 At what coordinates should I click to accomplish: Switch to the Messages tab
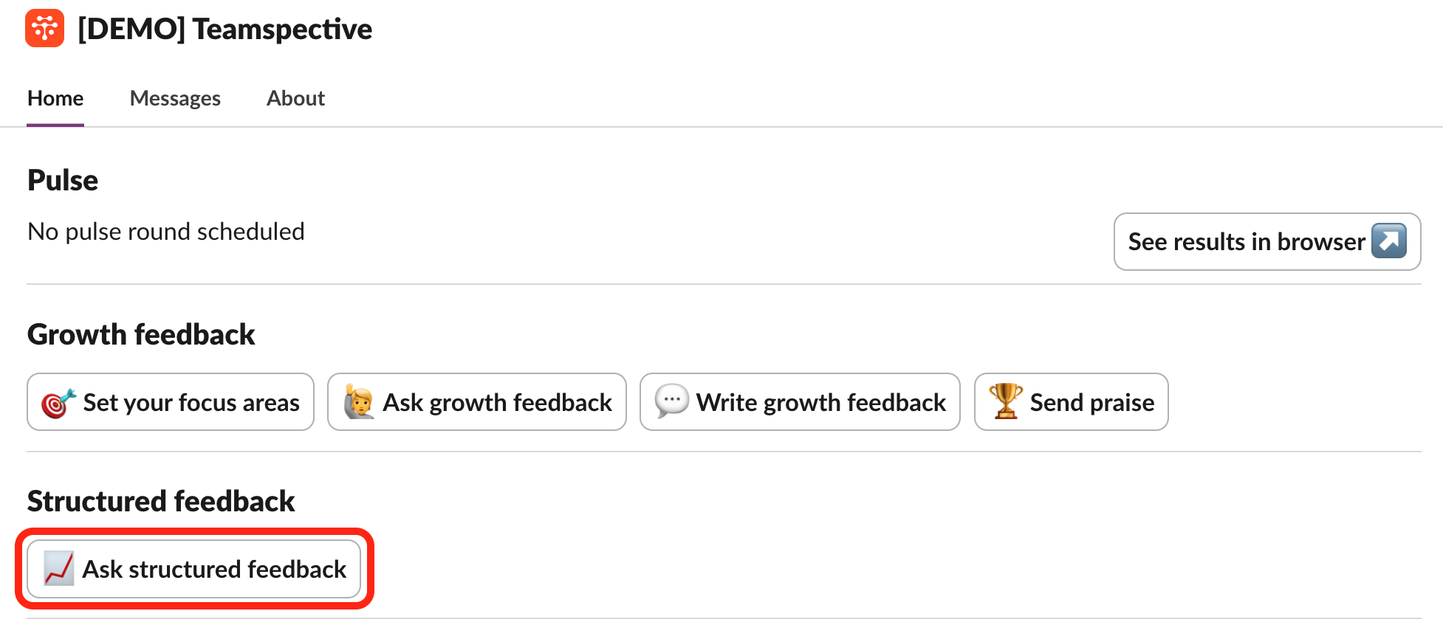[175, 98]
